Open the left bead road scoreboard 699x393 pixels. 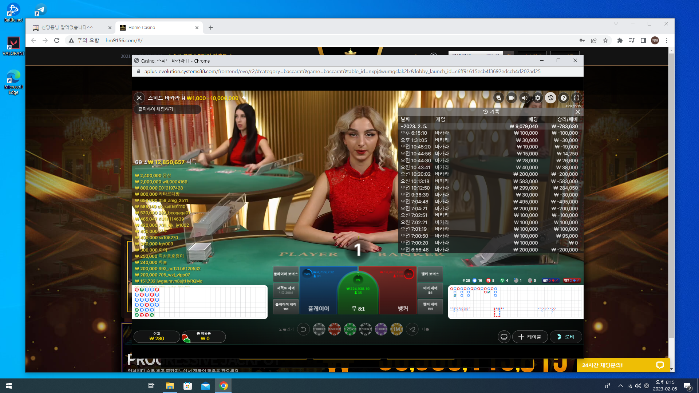pyautogui.click(x=200, y=302)
